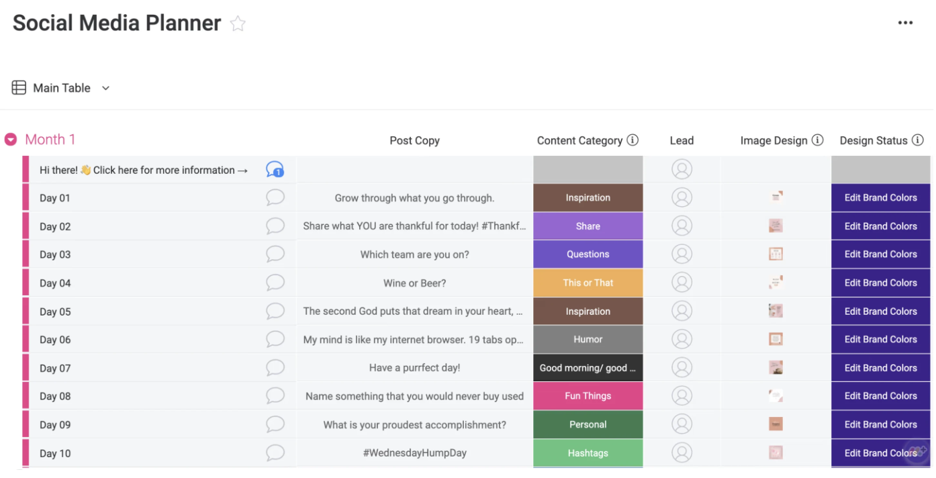
Task: Click the Edit Brand Colors status for Day 02
Action: [x=880, y=226]
